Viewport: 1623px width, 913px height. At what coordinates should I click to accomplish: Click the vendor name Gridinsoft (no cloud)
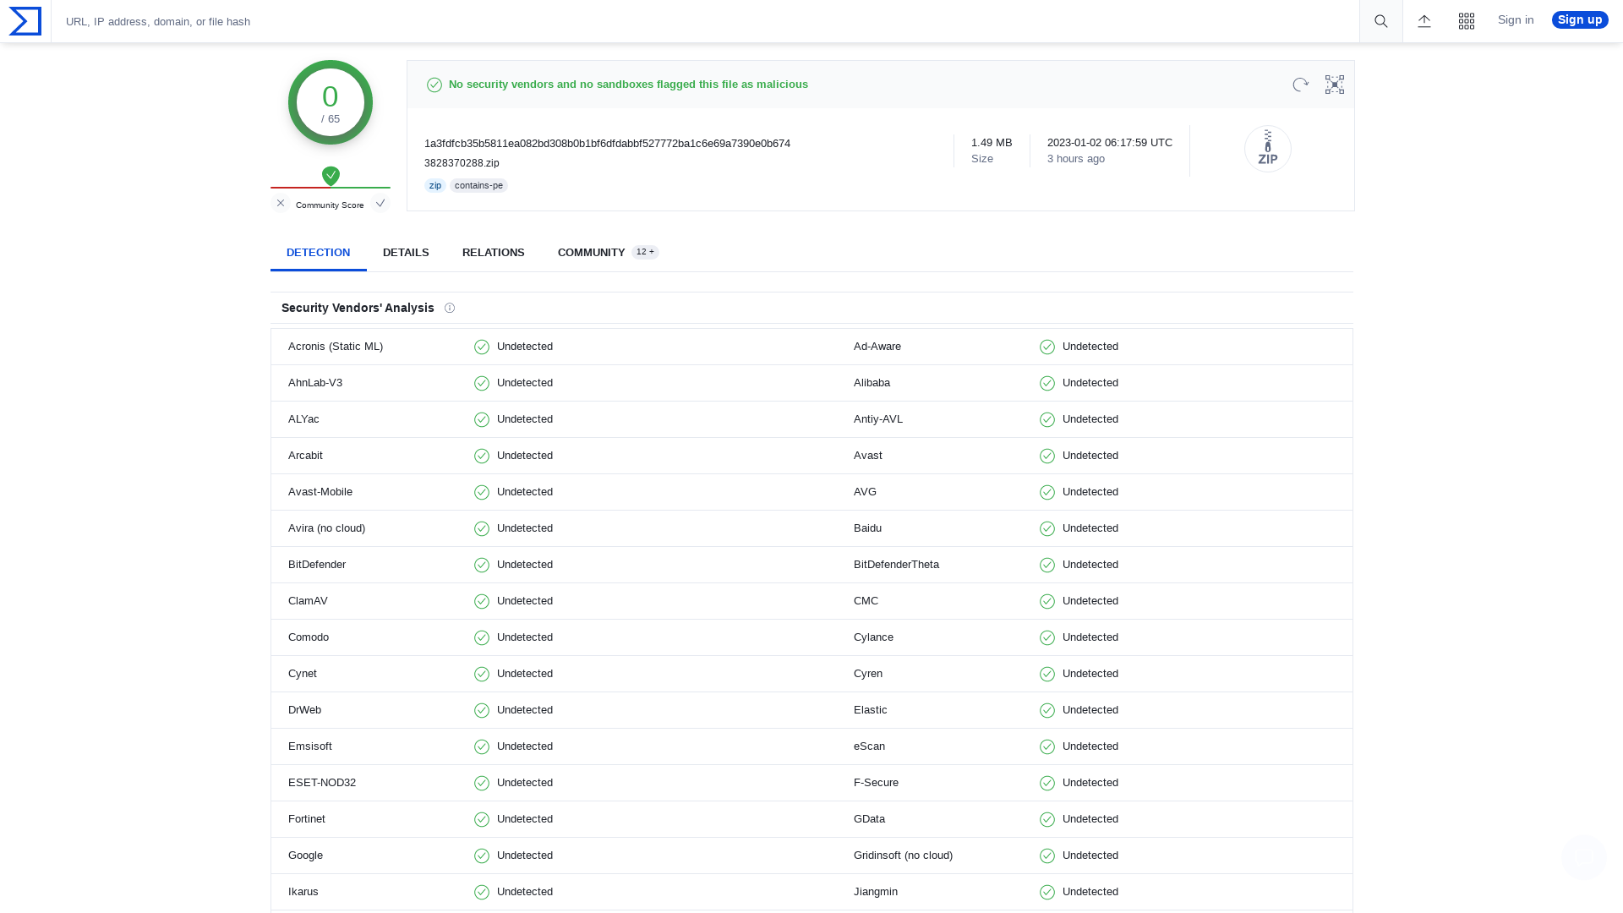[x=903, y=856]
